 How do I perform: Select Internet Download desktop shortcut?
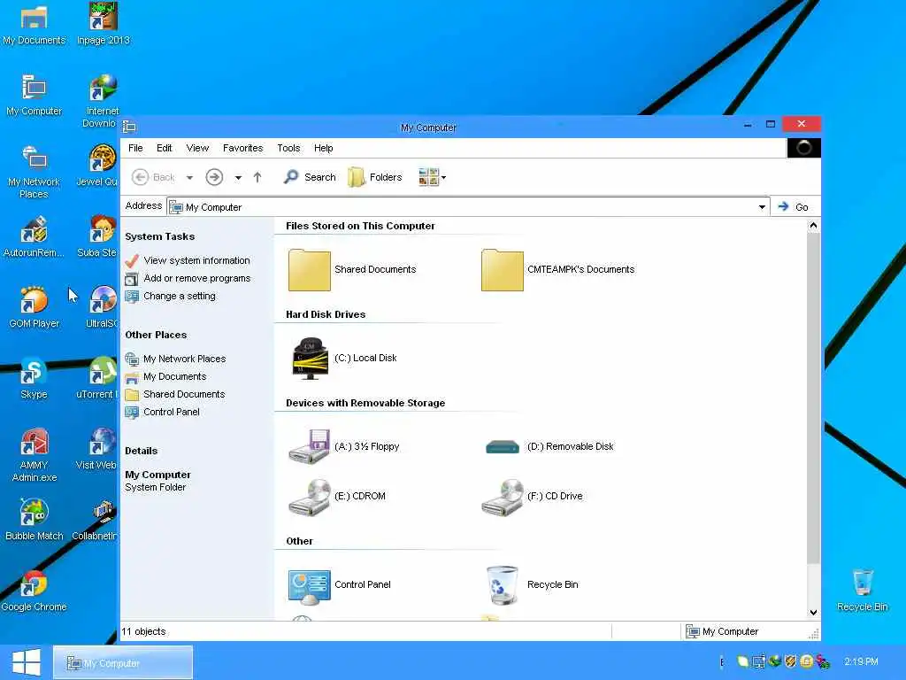[x=103, y=101]
